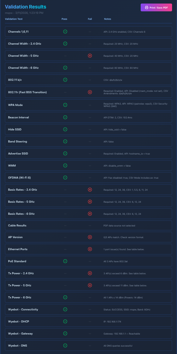Select the Cable Results row label
Image resolution: width=177 pixels, height=354 pixels.
click(x=17, y=225)
